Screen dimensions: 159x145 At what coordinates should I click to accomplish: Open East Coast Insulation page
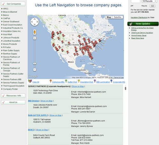point(12,25)
